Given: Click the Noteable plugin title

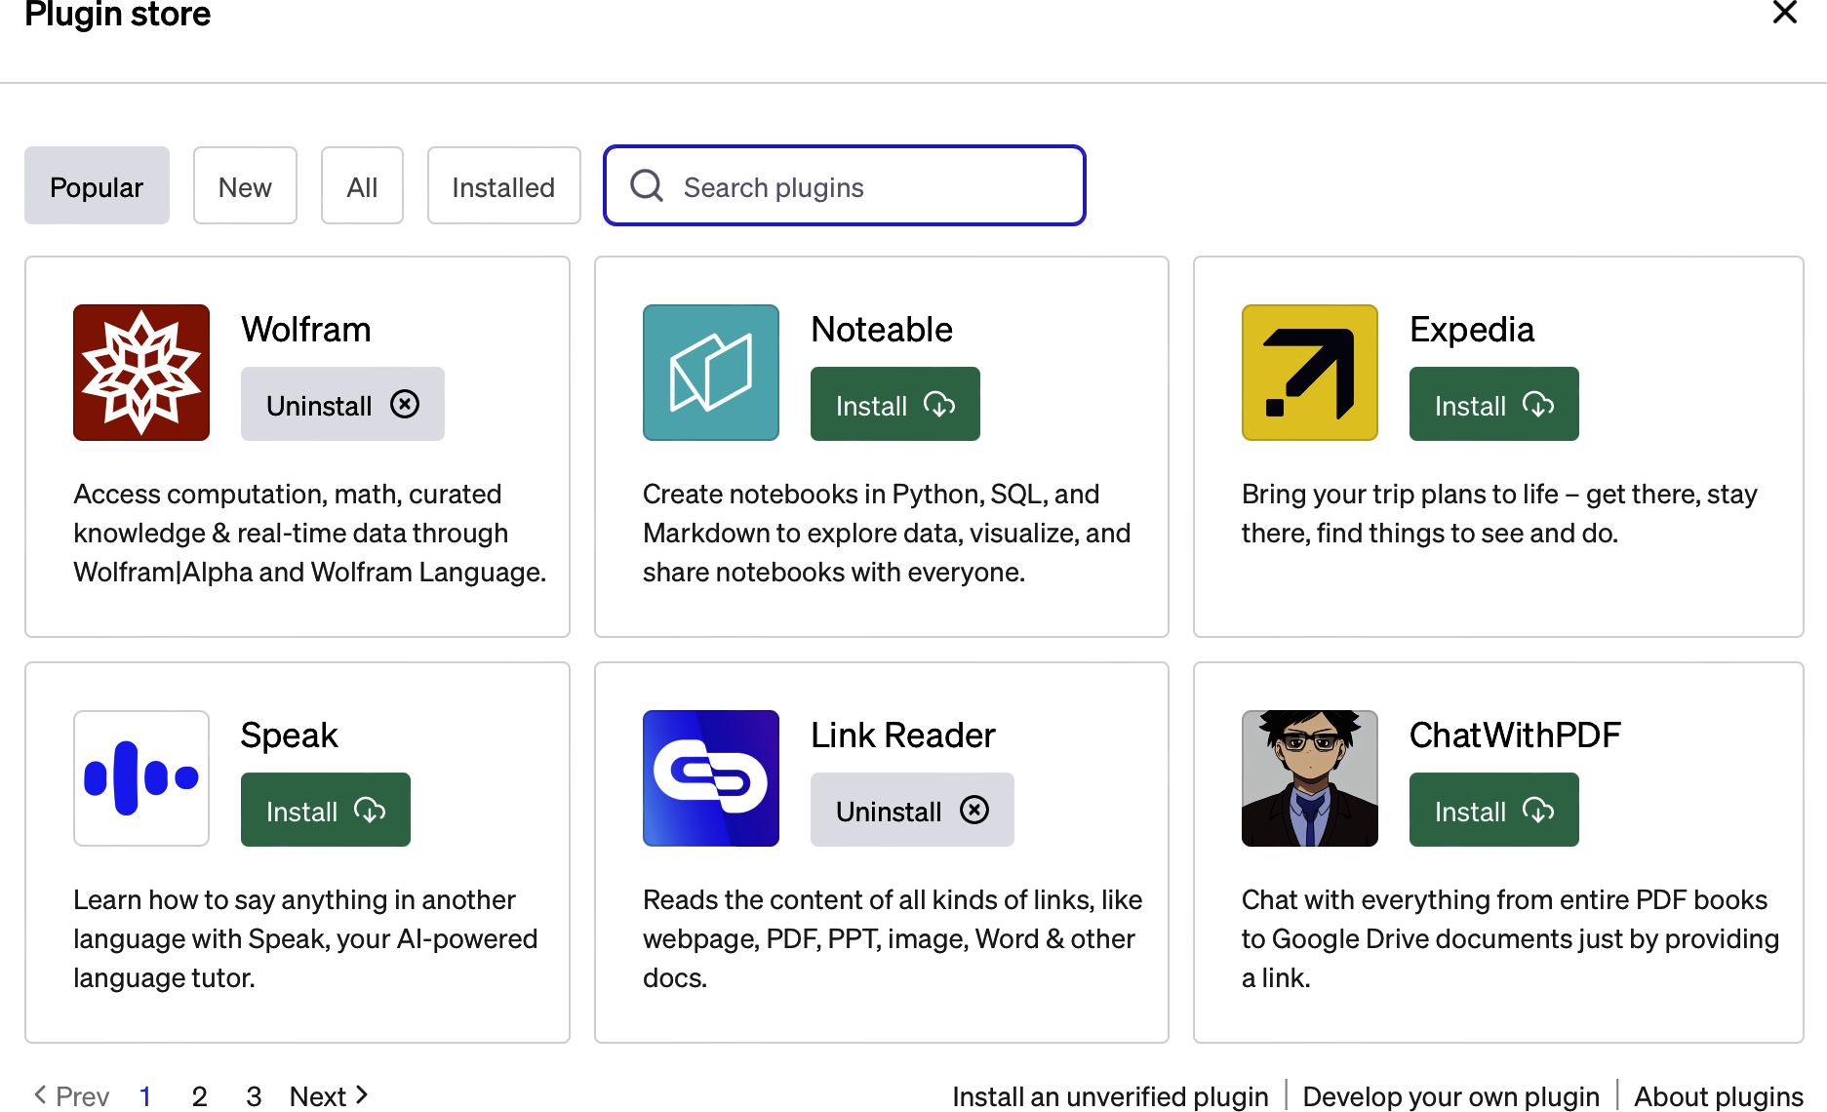Looking at the screenshot, I should [x=882, y=330].
